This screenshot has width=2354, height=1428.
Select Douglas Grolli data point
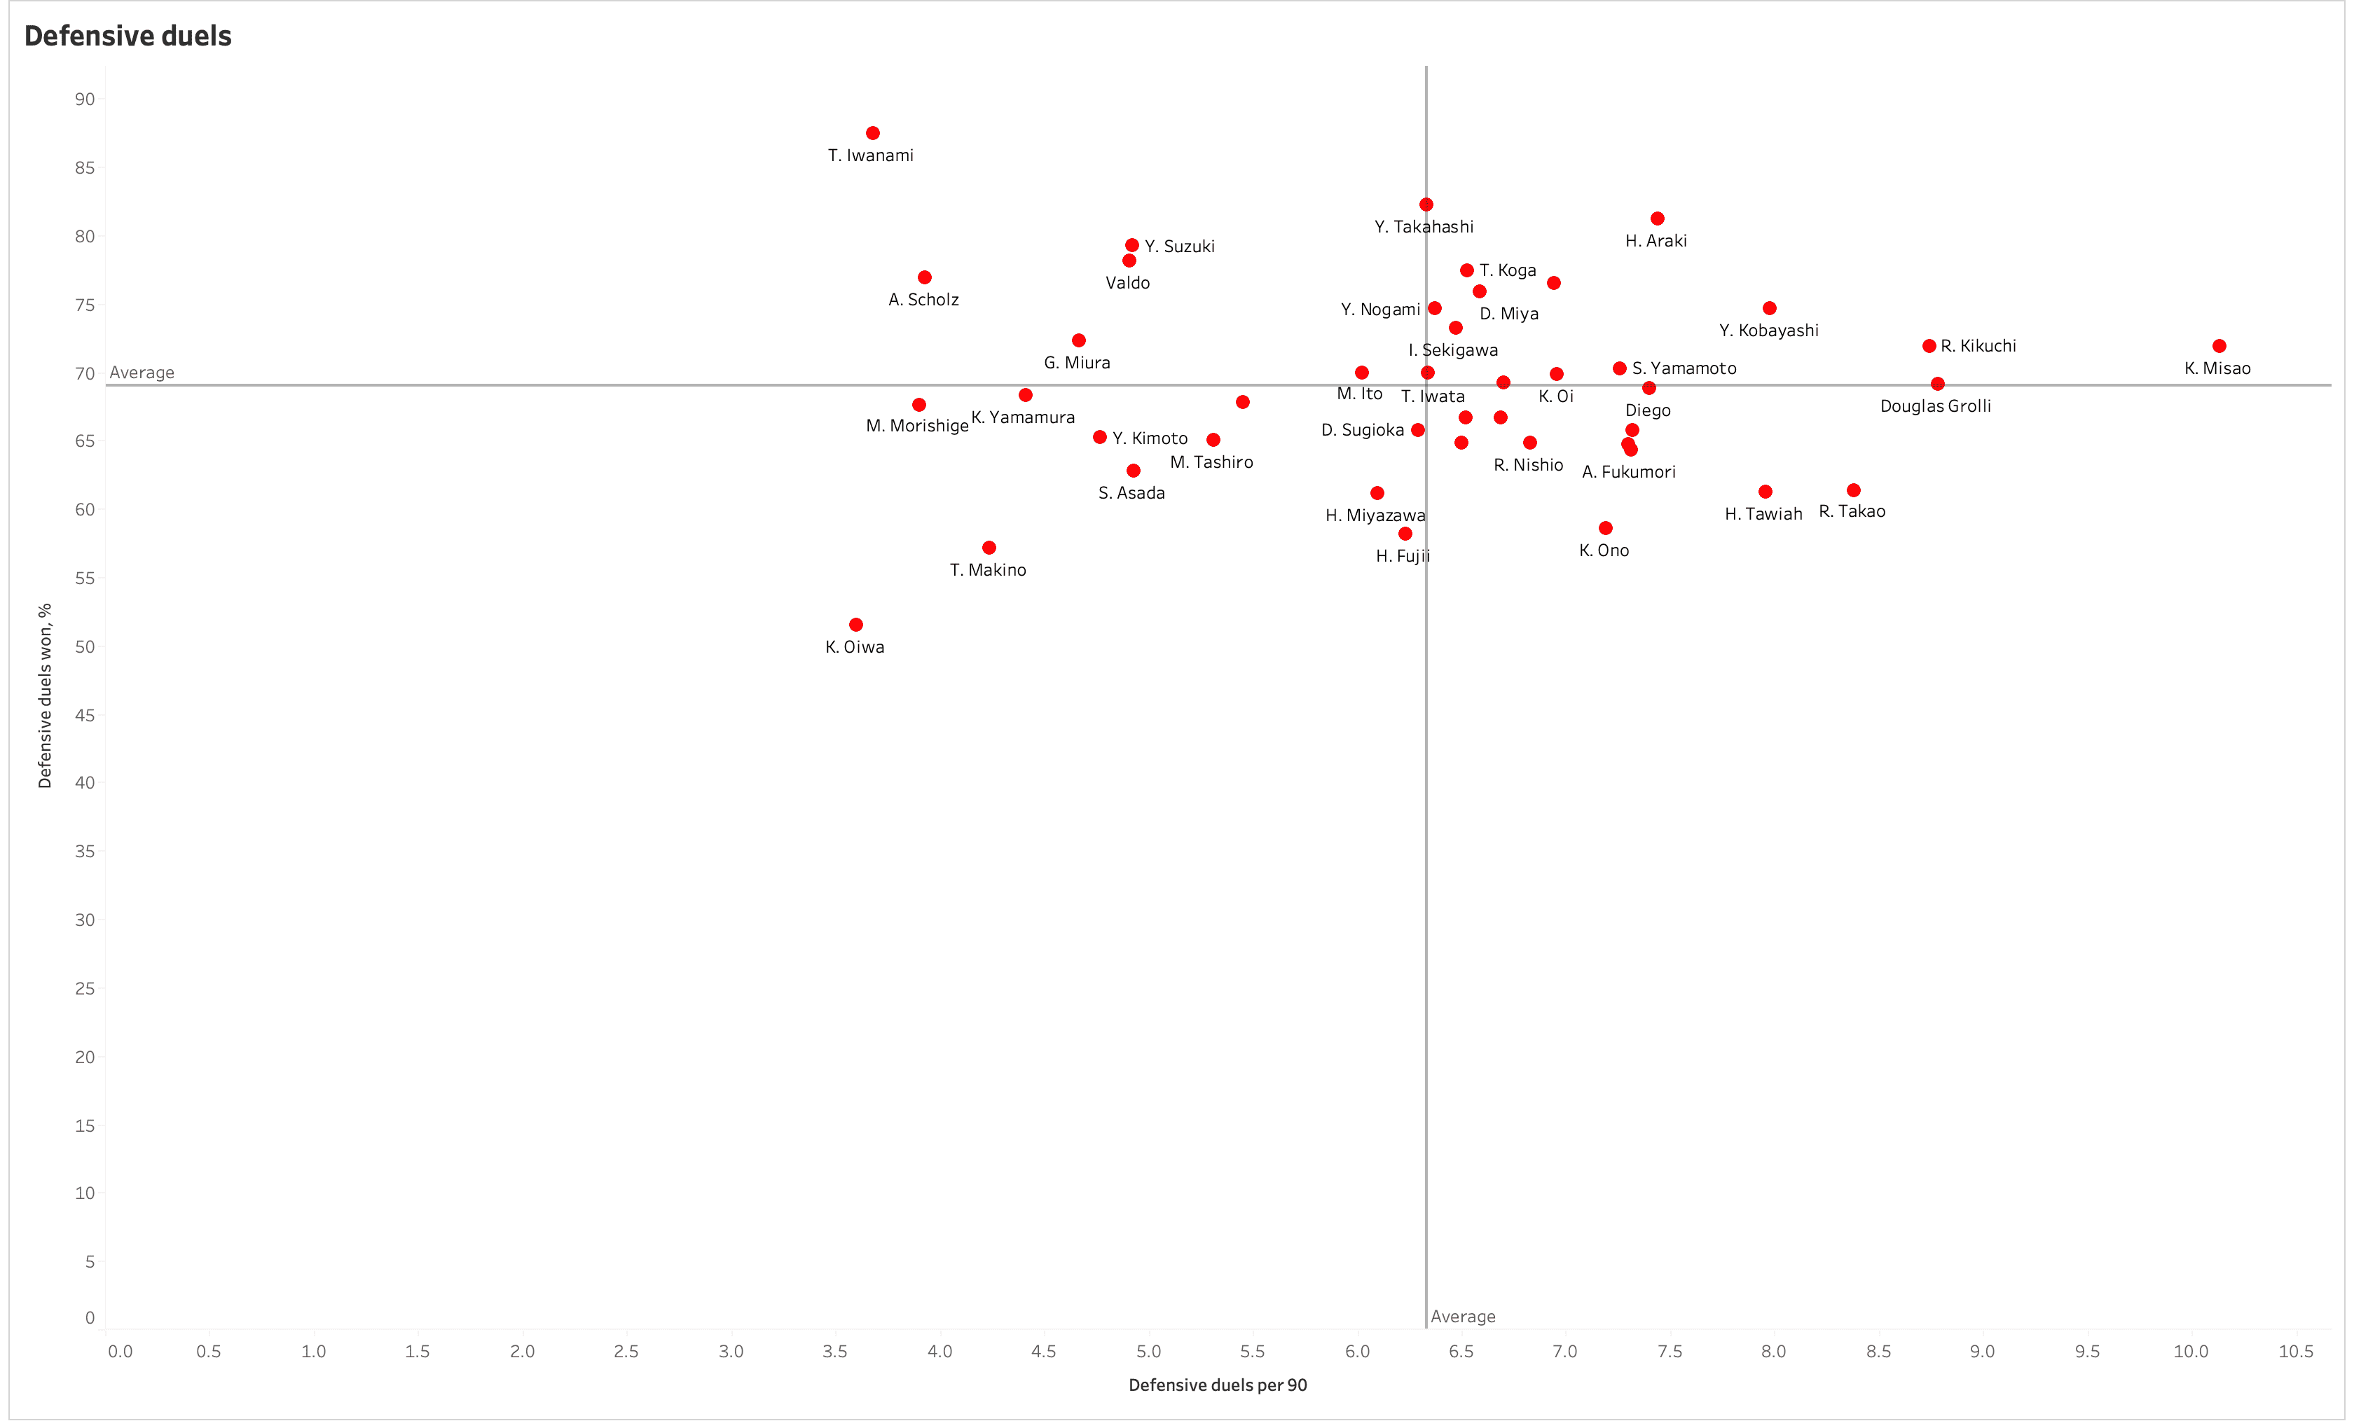1939,378
